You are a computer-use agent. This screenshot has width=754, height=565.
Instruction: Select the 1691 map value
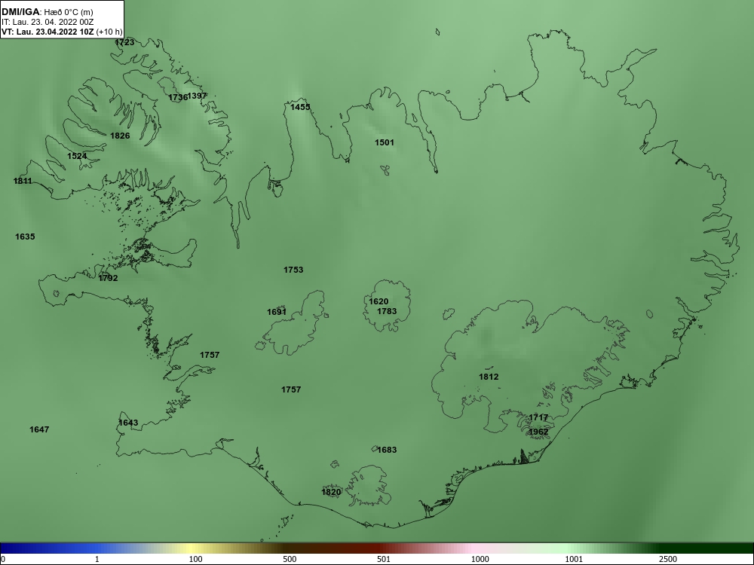click(x=277, y=313)
